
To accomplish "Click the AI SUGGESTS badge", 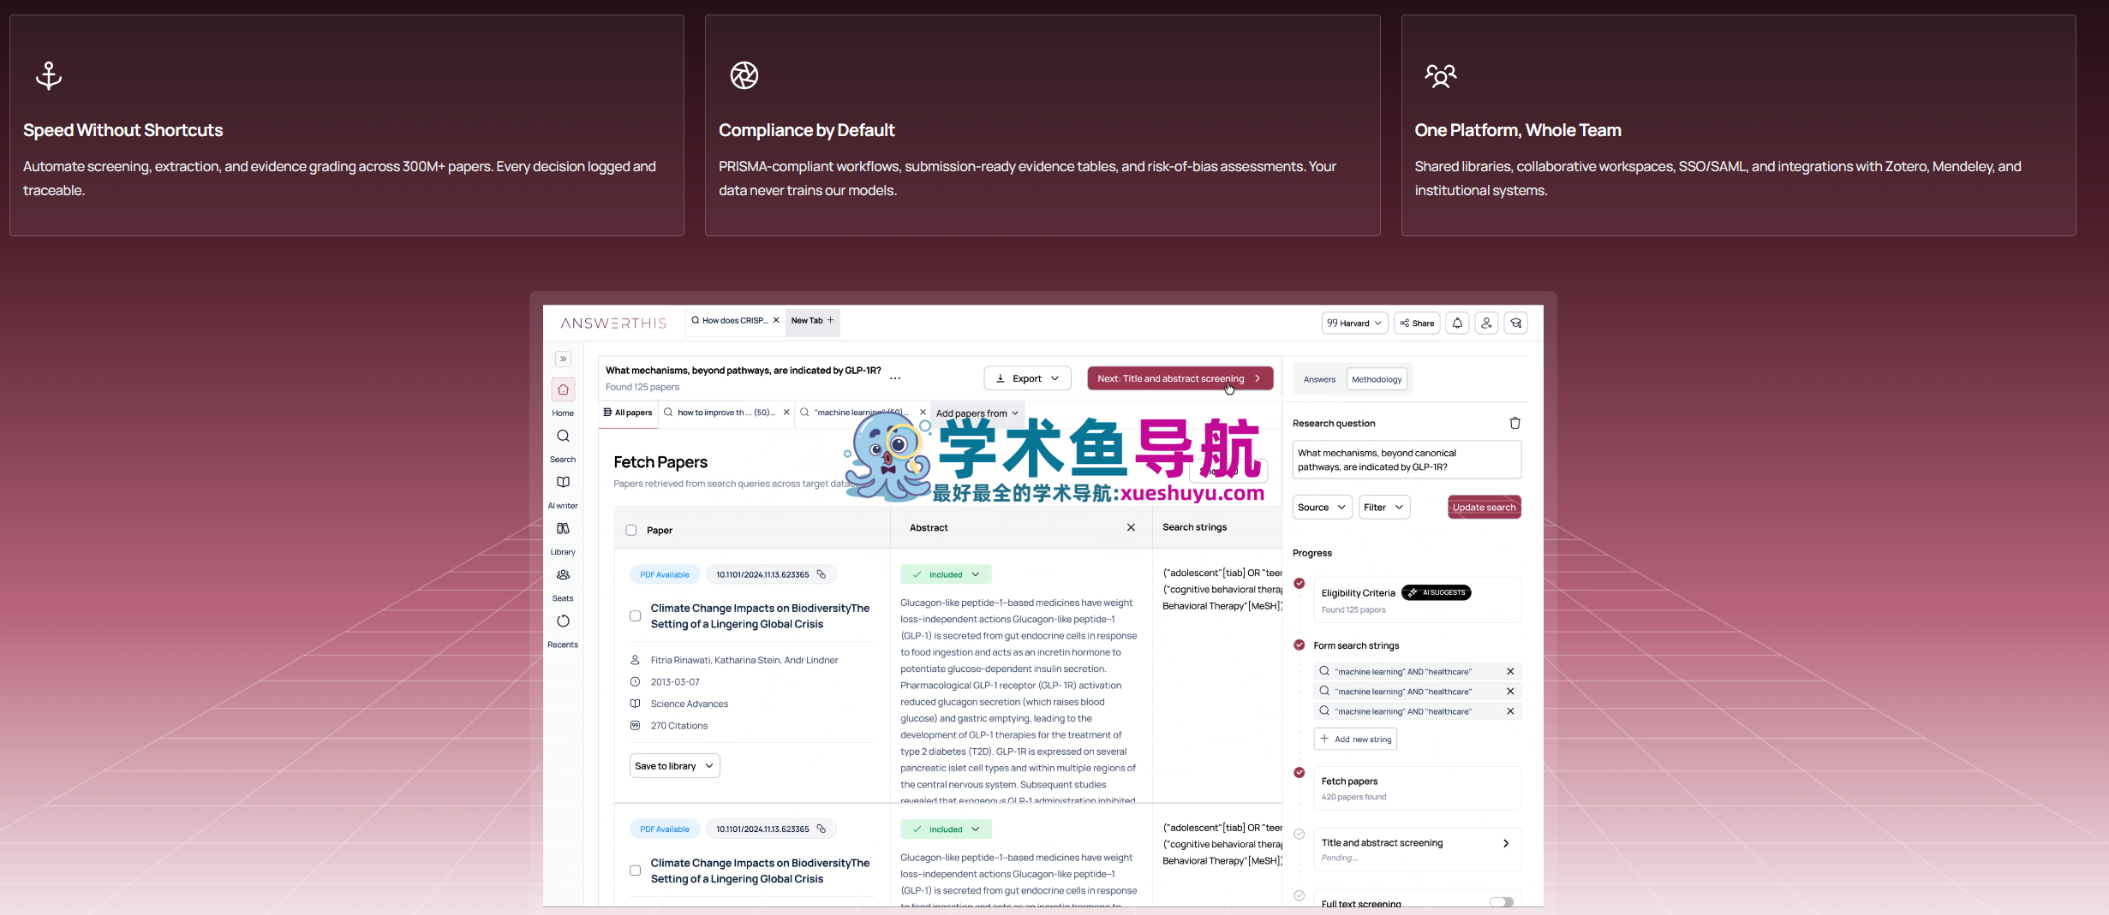I will (x=1436, y=592).
